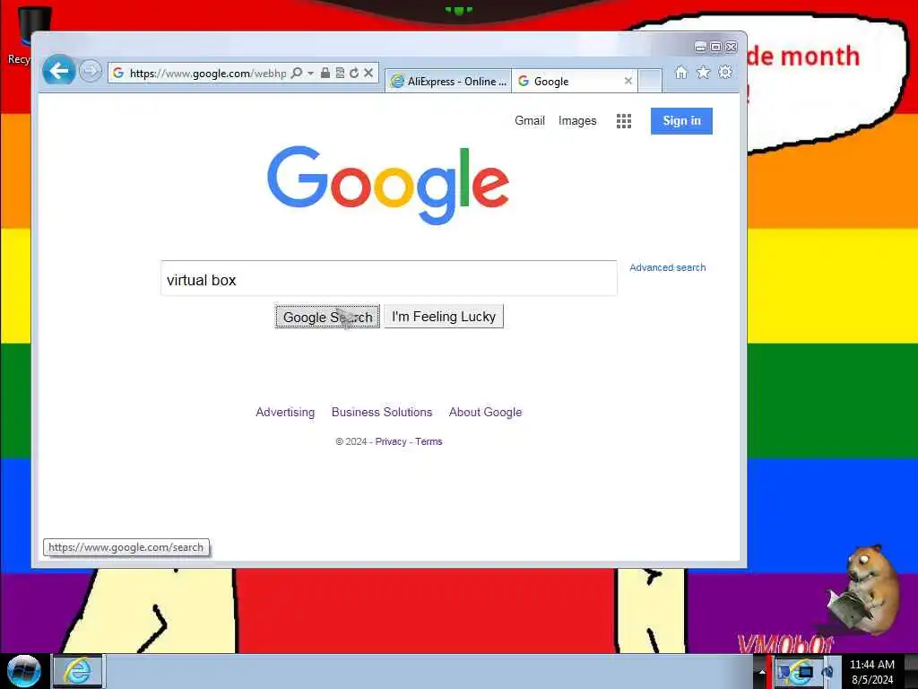
Task: Open the Business Solutions link
Action: (382, 412)
